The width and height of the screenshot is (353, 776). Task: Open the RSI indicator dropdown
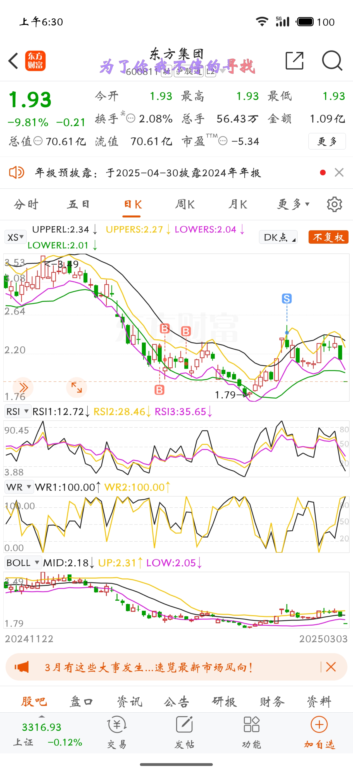[18, 411]
